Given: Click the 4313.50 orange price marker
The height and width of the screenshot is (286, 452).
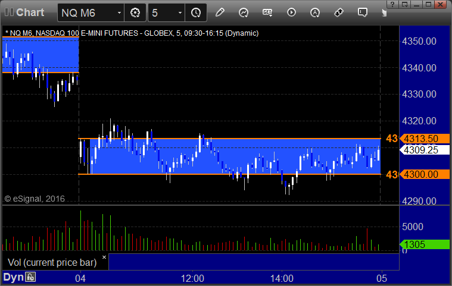Looking at the screenshot, I should [425, 139].
